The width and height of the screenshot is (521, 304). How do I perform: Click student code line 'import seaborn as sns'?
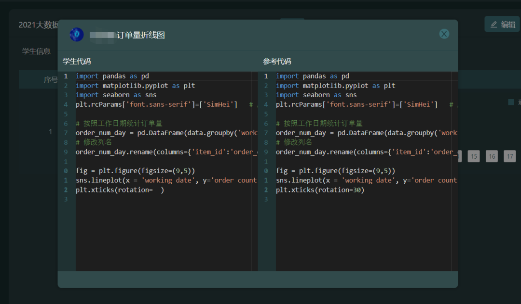click(x=116, y=95)
